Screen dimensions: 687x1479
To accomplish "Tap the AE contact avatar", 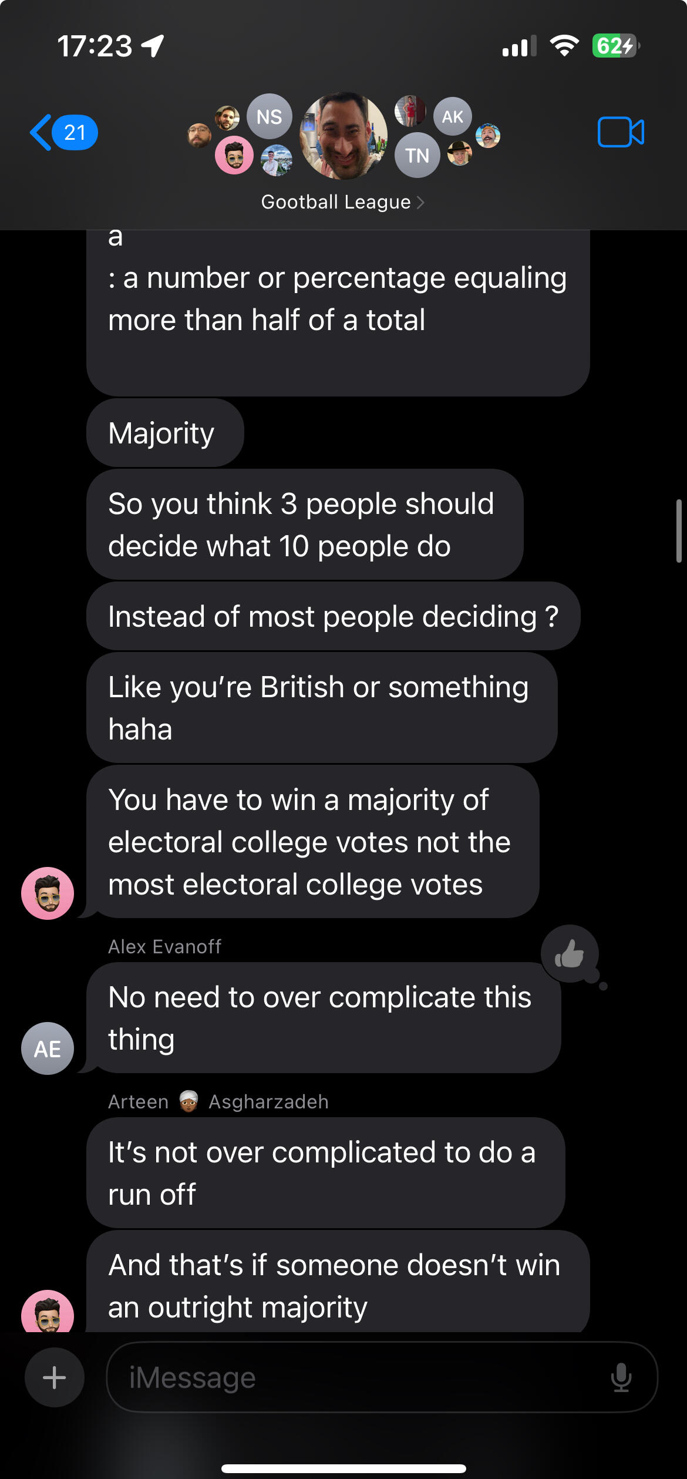I will [x=48, y=1048].
